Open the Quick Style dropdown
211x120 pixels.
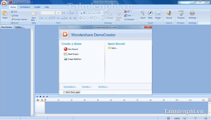(119, 16)
